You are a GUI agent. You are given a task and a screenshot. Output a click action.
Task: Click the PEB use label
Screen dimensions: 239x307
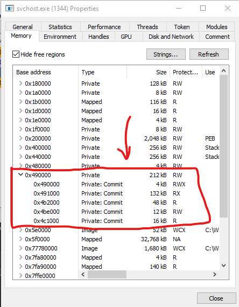[210, 138]
